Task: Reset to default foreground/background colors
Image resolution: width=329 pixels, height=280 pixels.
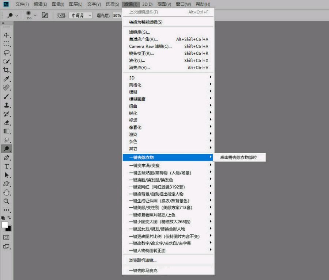Action: [x=3, y=218]
